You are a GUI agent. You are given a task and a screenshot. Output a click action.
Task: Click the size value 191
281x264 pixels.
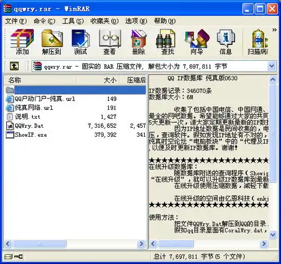point(111,108)
